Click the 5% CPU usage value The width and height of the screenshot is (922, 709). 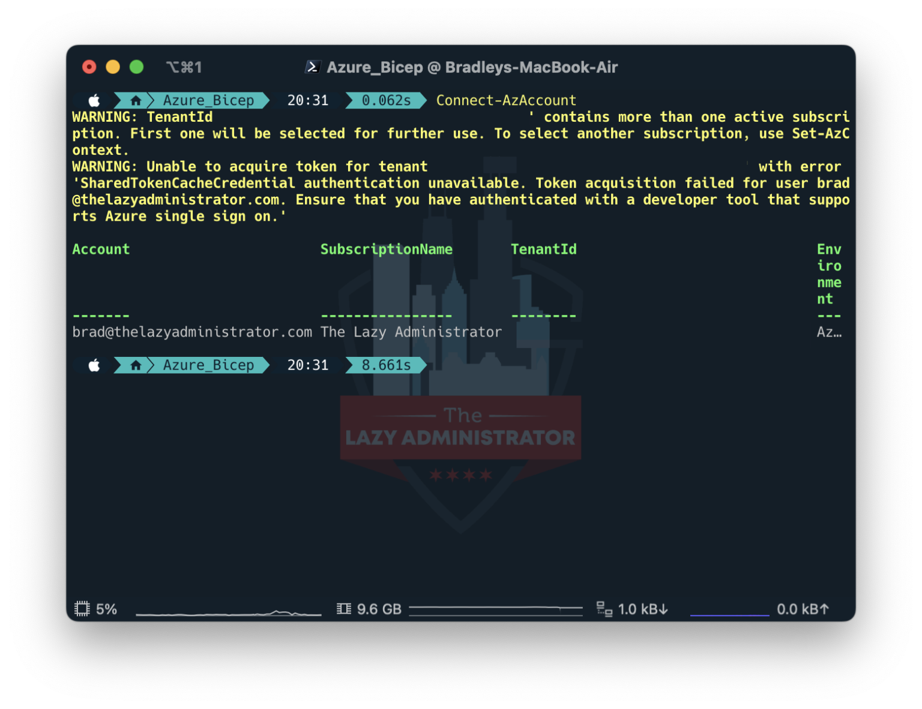106,609
